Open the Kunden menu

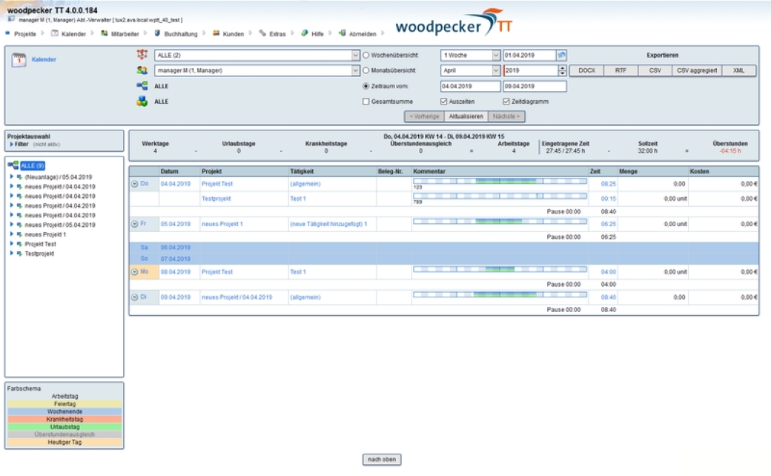233,34
